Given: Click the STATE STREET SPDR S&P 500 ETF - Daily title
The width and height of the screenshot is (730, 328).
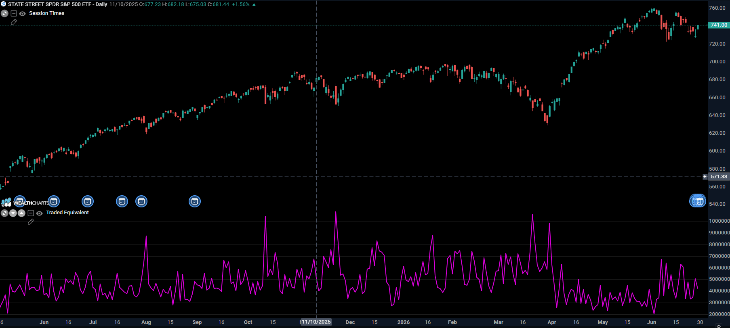Looking at the screenshot, I should click(x=58, y=4).
